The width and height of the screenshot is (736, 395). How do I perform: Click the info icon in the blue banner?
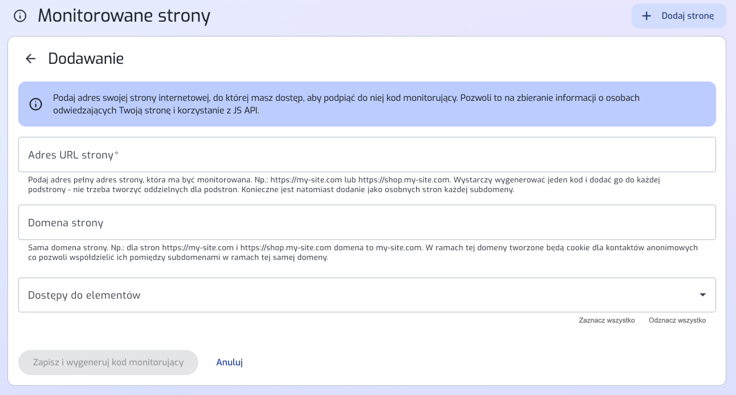(x=36, y=104)
